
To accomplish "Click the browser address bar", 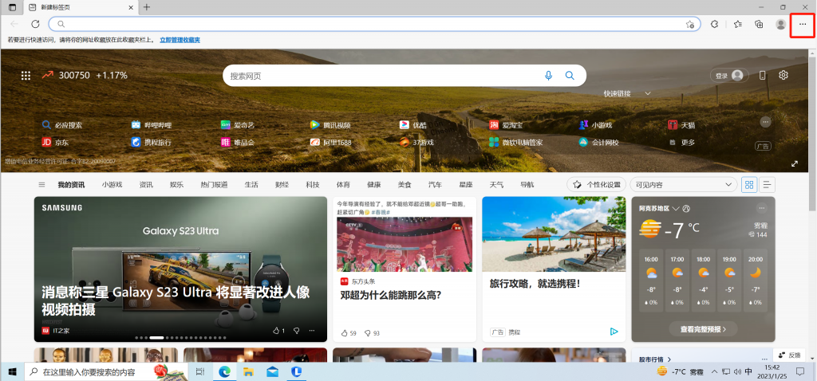I will [374, 24].
